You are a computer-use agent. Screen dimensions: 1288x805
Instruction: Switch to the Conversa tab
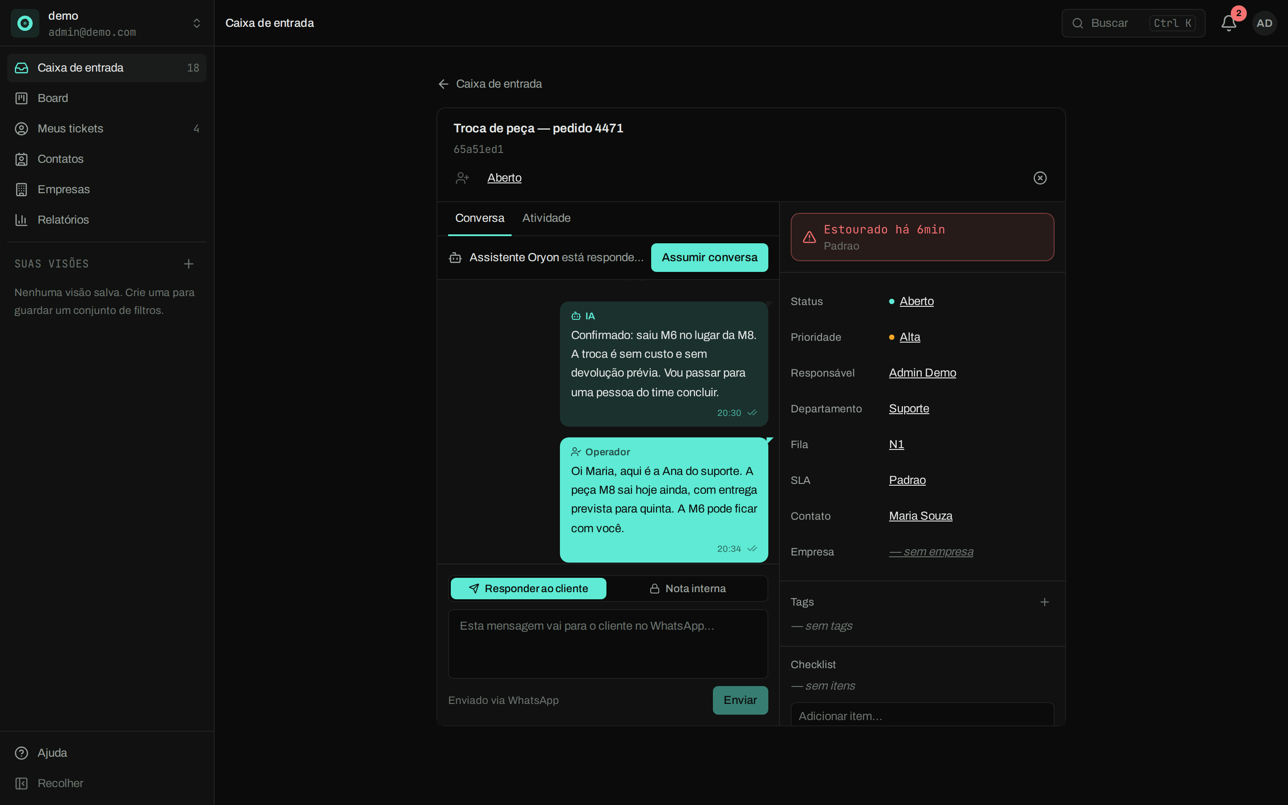click(479, 218)
